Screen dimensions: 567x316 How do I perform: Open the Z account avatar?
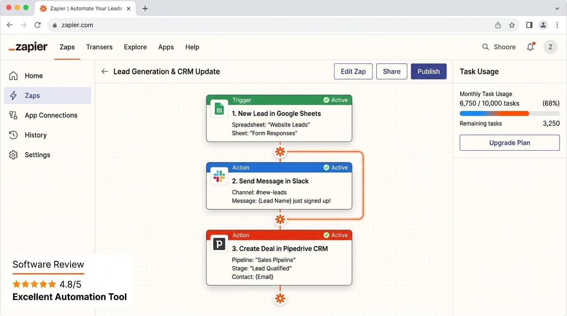click(x=551, y=47)
